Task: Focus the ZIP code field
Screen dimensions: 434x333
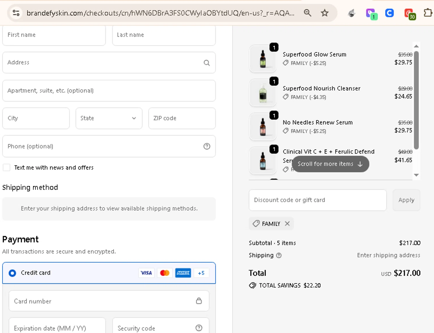Action: click(182, 118)
